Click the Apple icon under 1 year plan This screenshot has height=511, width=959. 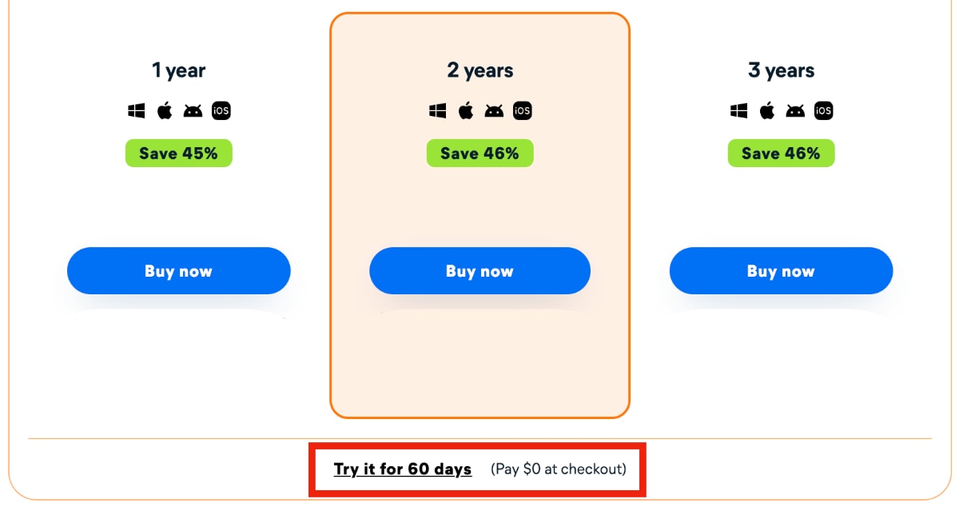click(165, 110)
